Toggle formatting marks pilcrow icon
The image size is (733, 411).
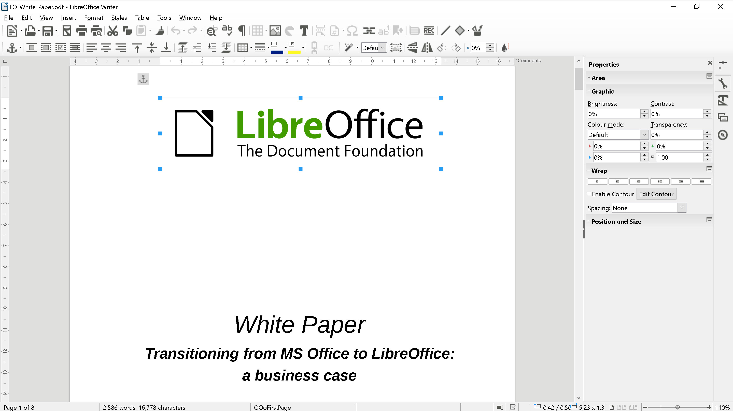242,31
